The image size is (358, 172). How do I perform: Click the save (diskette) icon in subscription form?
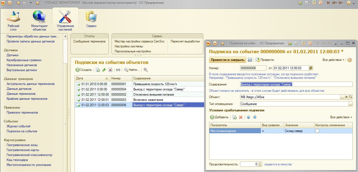[250, 60]
